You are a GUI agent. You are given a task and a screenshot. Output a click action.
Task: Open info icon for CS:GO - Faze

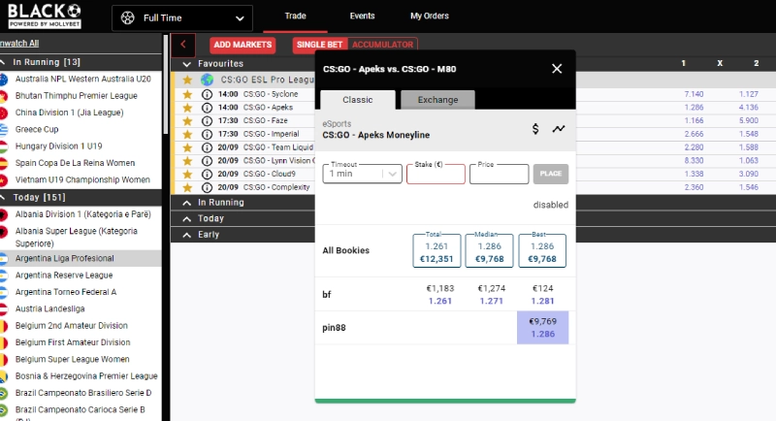click(207, 120)
